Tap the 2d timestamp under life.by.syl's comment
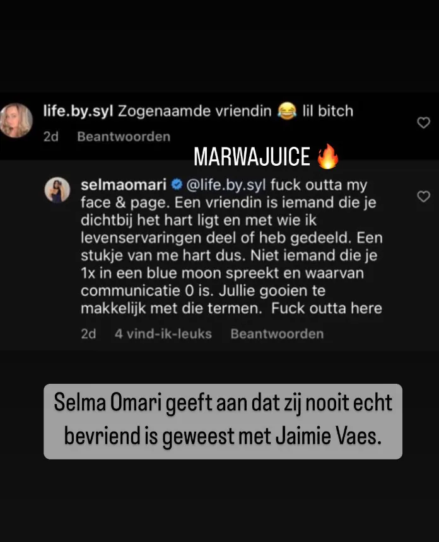Viewport: 439px width, 542px height. coord(51,137)
